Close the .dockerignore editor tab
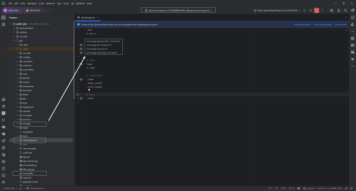 98,17
